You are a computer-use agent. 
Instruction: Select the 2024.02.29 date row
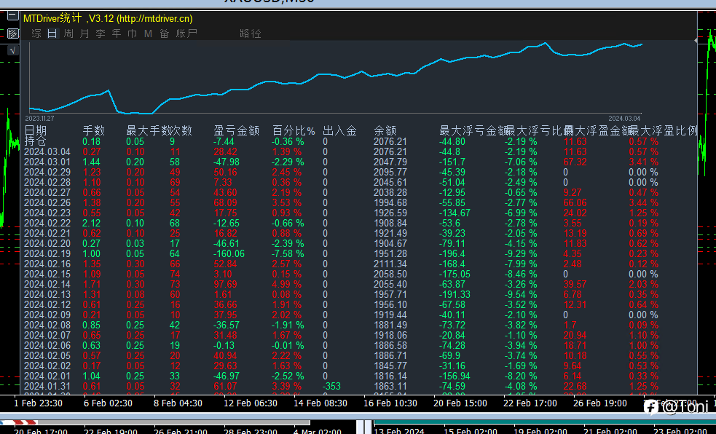tap(47, 172)
